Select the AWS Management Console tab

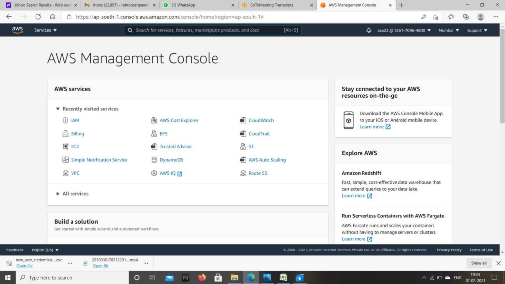tap(356, 5)
